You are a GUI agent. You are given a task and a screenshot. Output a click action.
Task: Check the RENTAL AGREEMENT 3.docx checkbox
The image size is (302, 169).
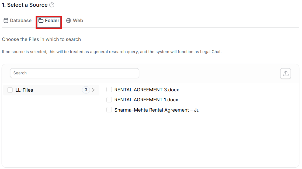(109, 89)
